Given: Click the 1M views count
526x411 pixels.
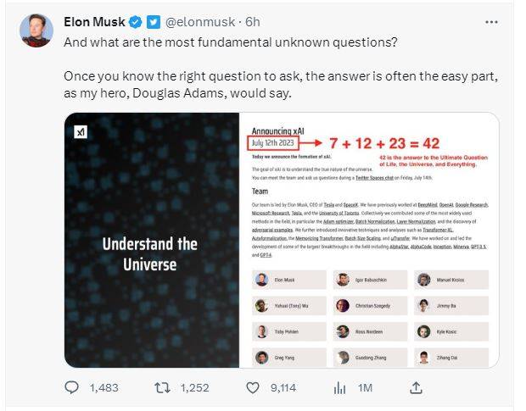Looking at the screenshot, I should [x=365, y=387].
